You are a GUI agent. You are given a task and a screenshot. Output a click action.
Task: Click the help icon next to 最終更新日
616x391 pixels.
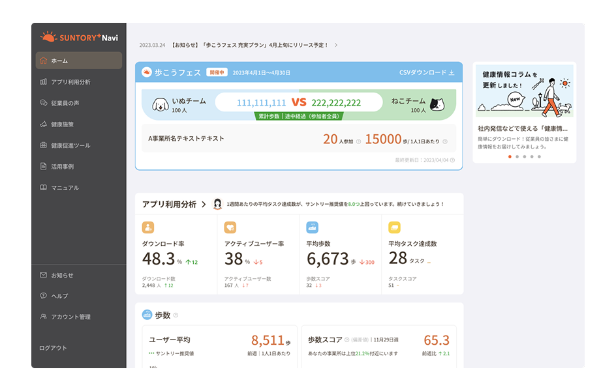pyautogui.click(x=453, y=160)
